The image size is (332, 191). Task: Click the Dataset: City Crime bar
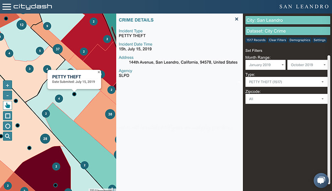288,31
